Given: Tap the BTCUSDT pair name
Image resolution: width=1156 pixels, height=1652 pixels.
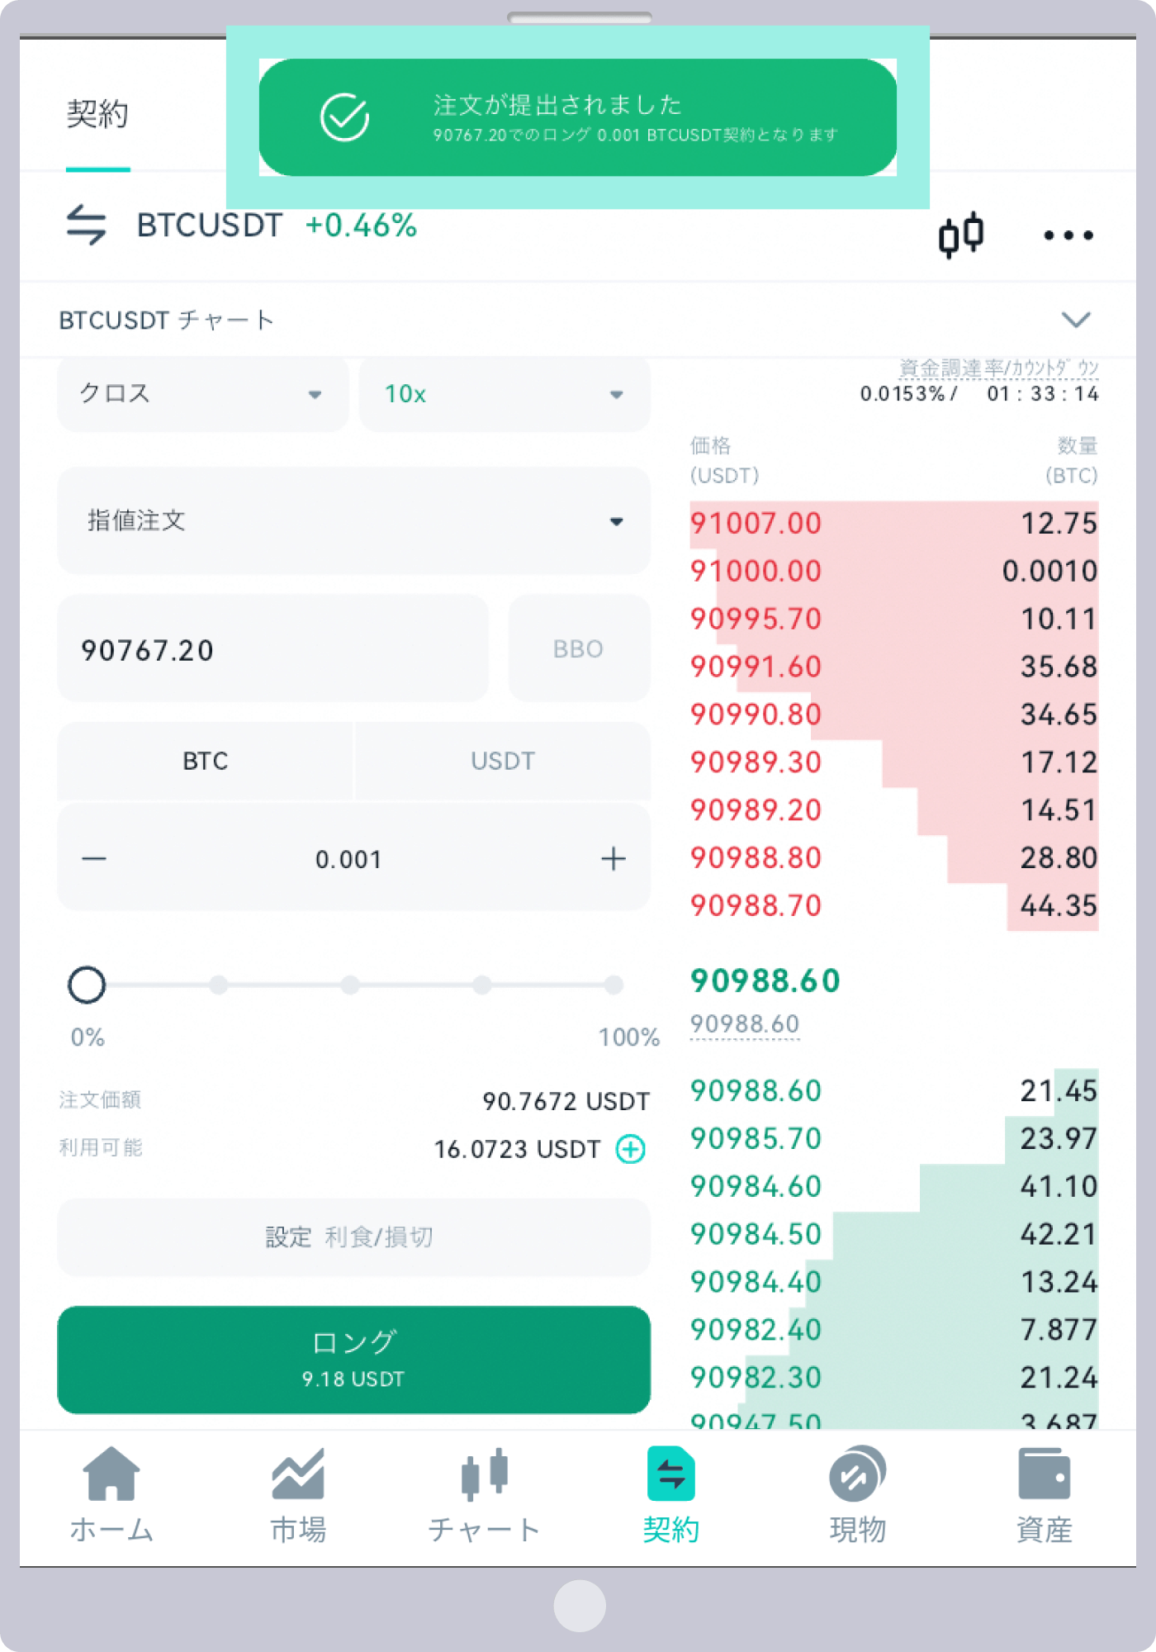Looking at the screenshot, I should pyautogui.click(x=210, y=225).
